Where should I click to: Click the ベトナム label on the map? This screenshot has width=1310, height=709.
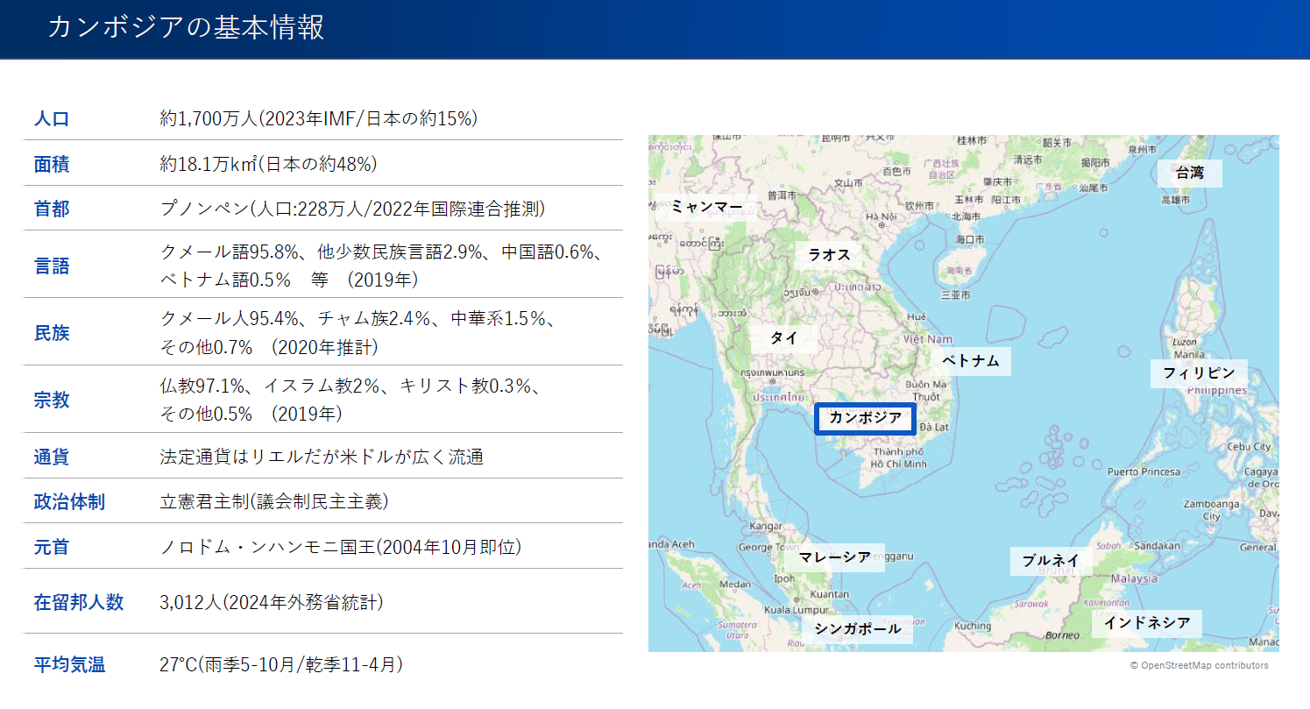tap(970, 361)
